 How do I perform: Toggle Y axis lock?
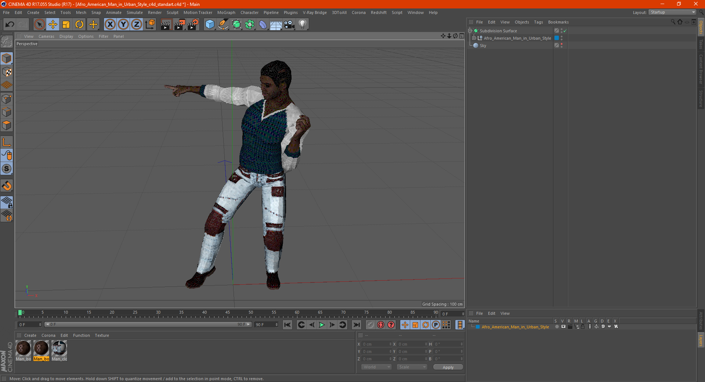tap(123, 25)
